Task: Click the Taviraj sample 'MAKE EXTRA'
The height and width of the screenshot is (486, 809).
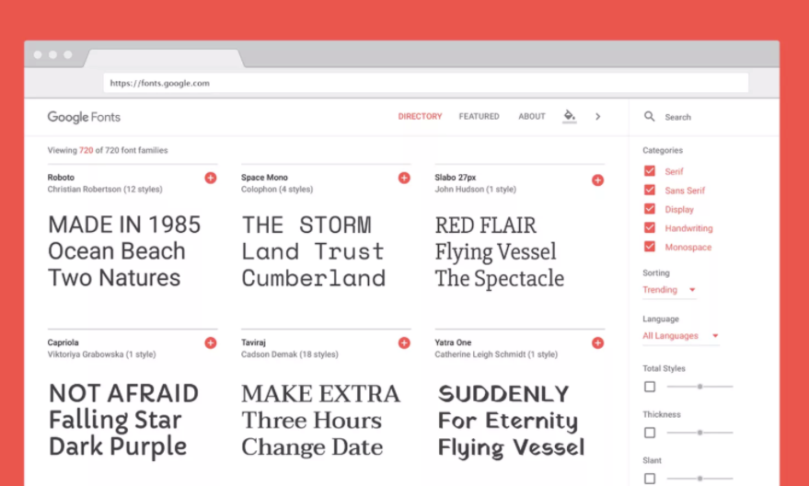Action: (x=320, y=394)
